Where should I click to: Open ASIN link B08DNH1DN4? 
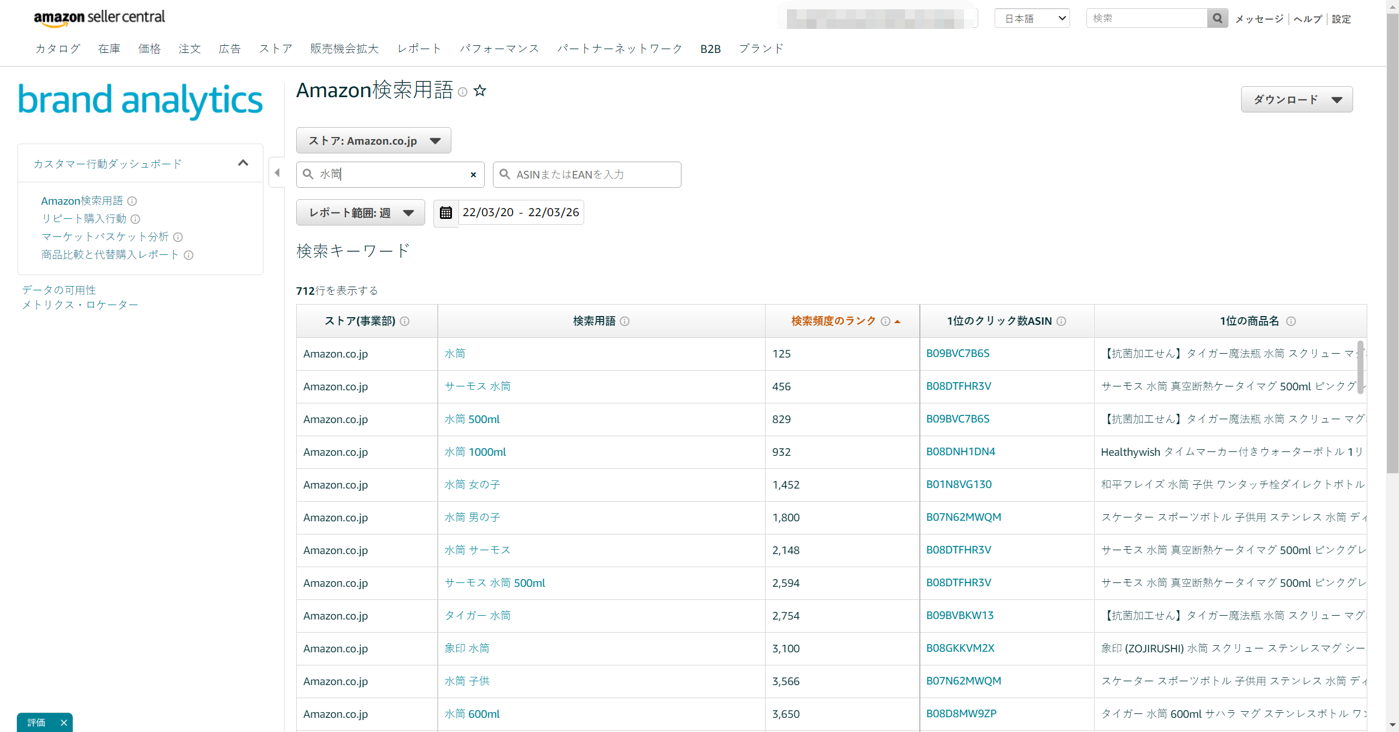click(960, 451)
